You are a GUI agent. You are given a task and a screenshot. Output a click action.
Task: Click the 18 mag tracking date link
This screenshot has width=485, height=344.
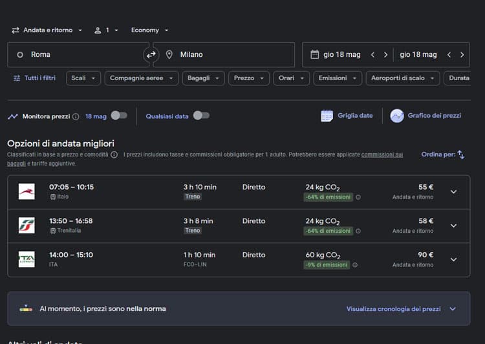96,116
